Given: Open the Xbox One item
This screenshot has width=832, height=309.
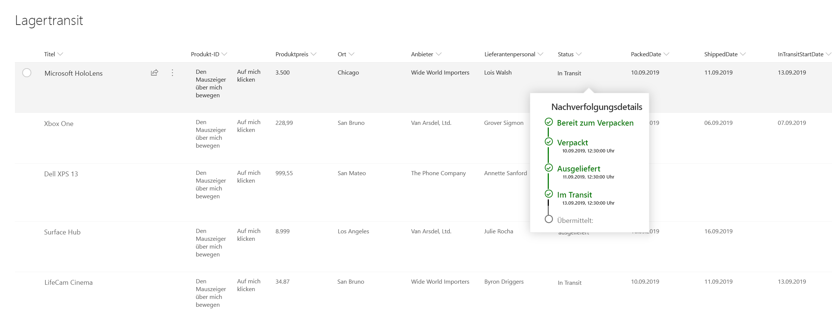Looking at the screenshot, I should click(x=58, y=124).
